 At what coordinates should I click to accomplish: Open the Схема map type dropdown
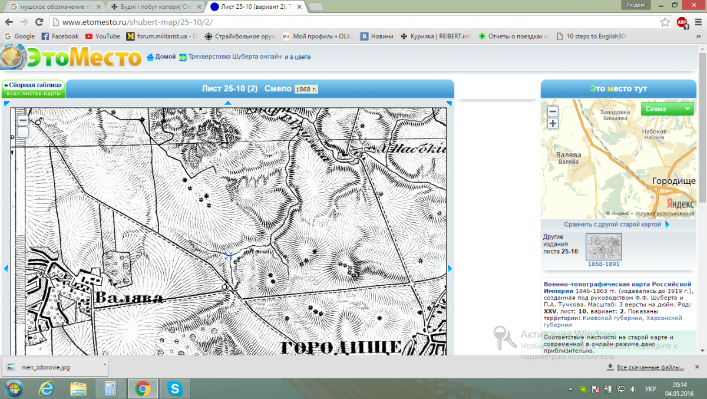click(668, 109)
